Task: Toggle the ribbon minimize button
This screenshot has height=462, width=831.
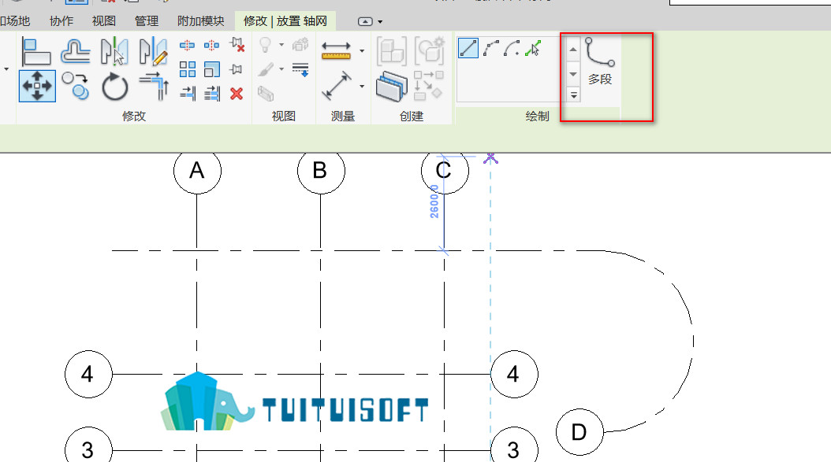Action: tap(365, 22)
